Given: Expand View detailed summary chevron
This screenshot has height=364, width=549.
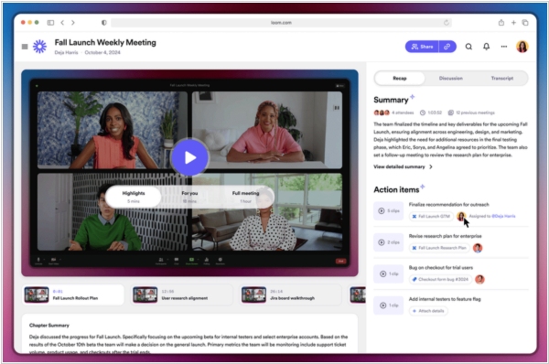Looking at the screenshot, I should click(x=431, y=167).
